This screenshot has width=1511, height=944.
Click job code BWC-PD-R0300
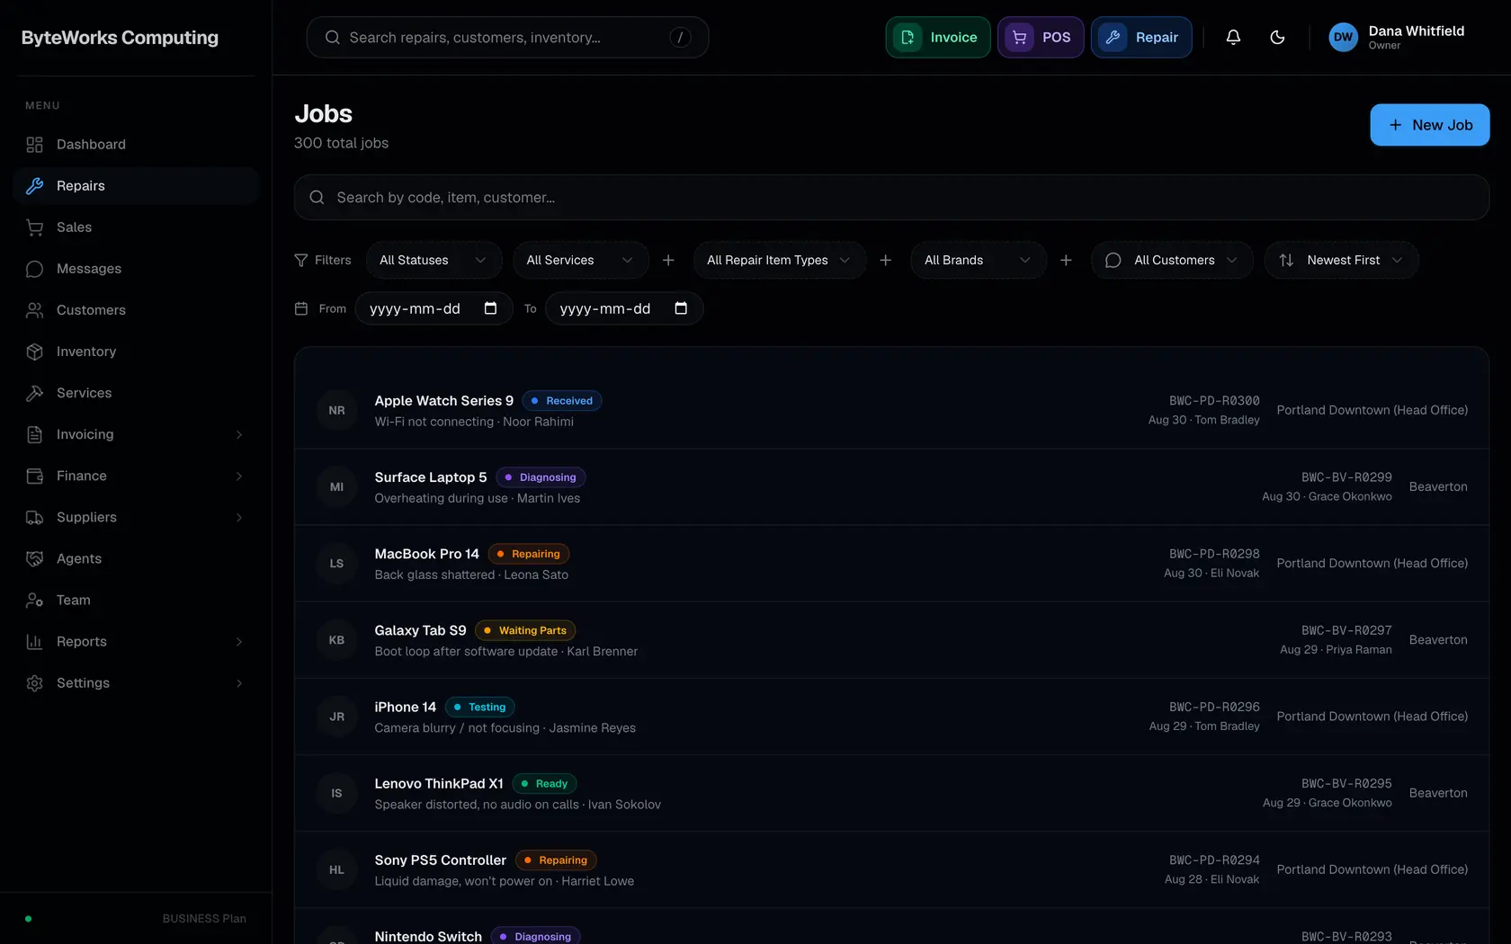(1214, 401)
